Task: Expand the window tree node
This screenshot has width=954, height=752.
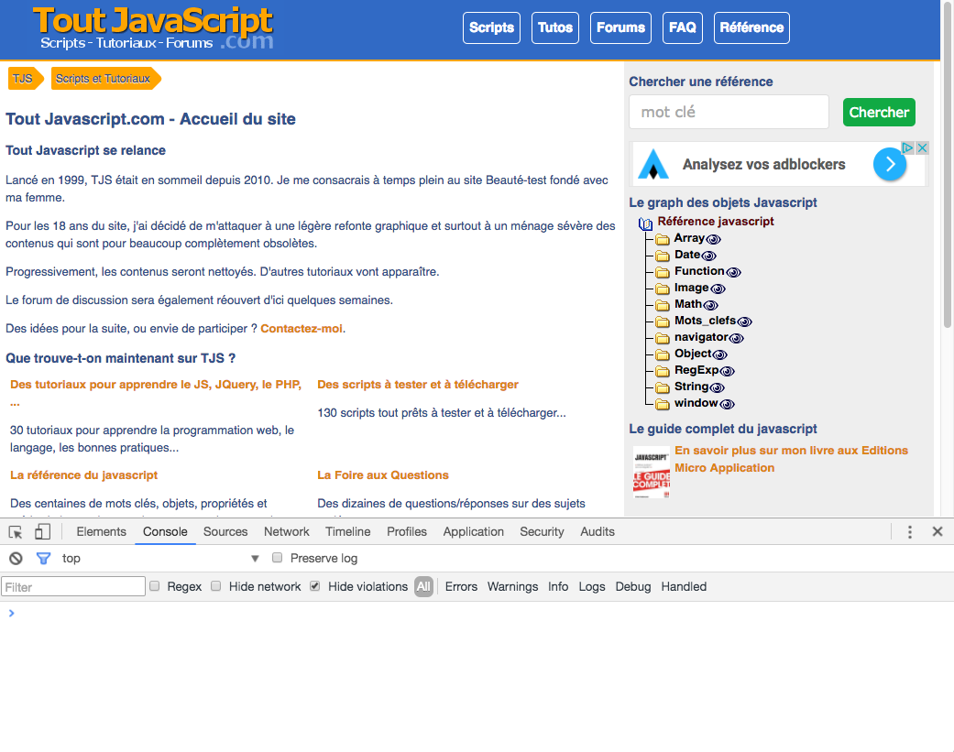Action: 696,402
